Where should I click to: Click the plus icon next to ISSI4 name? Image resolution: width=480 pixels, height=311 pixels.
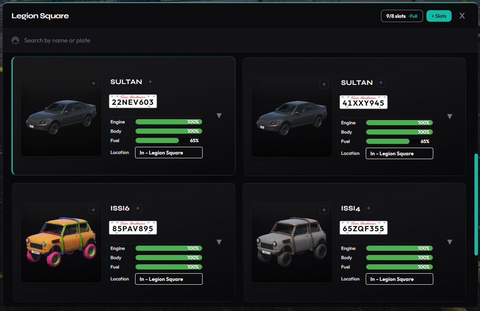click(x=369, y=208)
